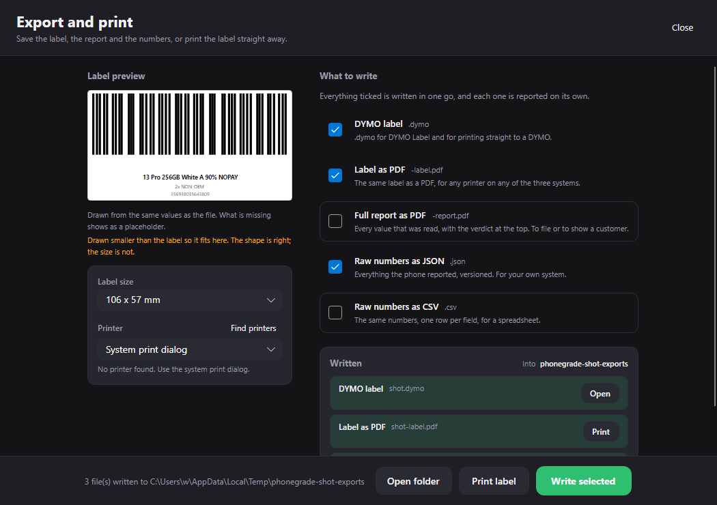This screenshot has width=717, height=505.
Task: Click the "Written" section heading
Action: [346, 363]
